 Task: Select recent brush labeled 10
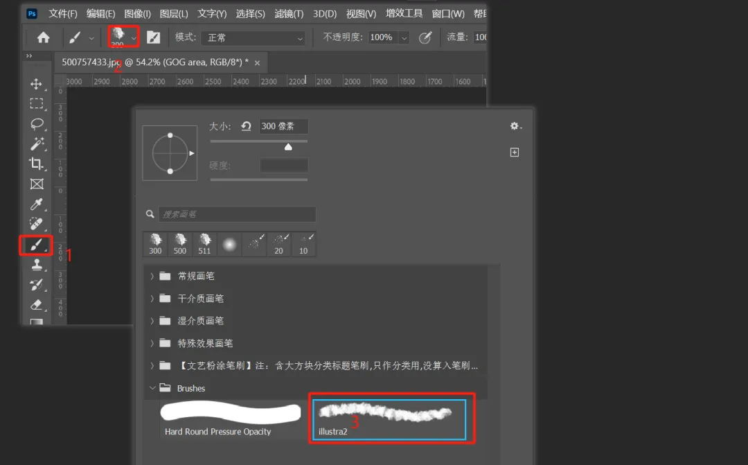click(x=303, y=244)
